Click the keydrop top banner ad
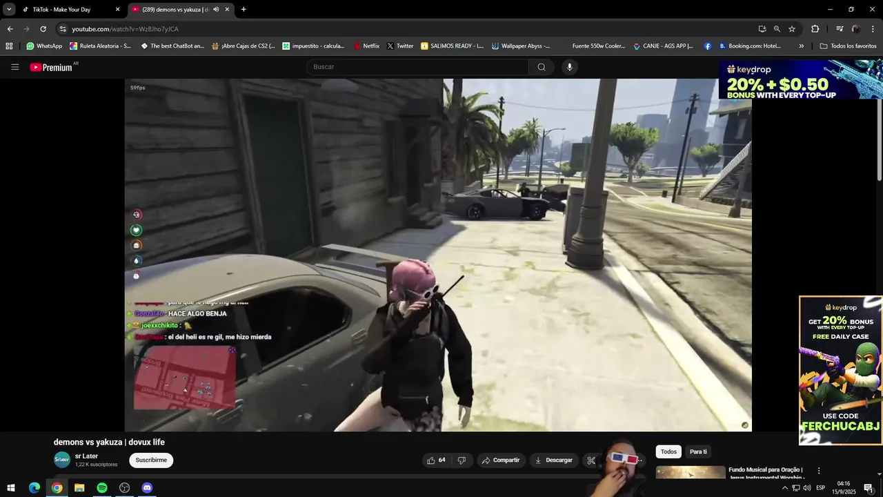The width and height of the screenshot is (883, 497). coord(800,79)
